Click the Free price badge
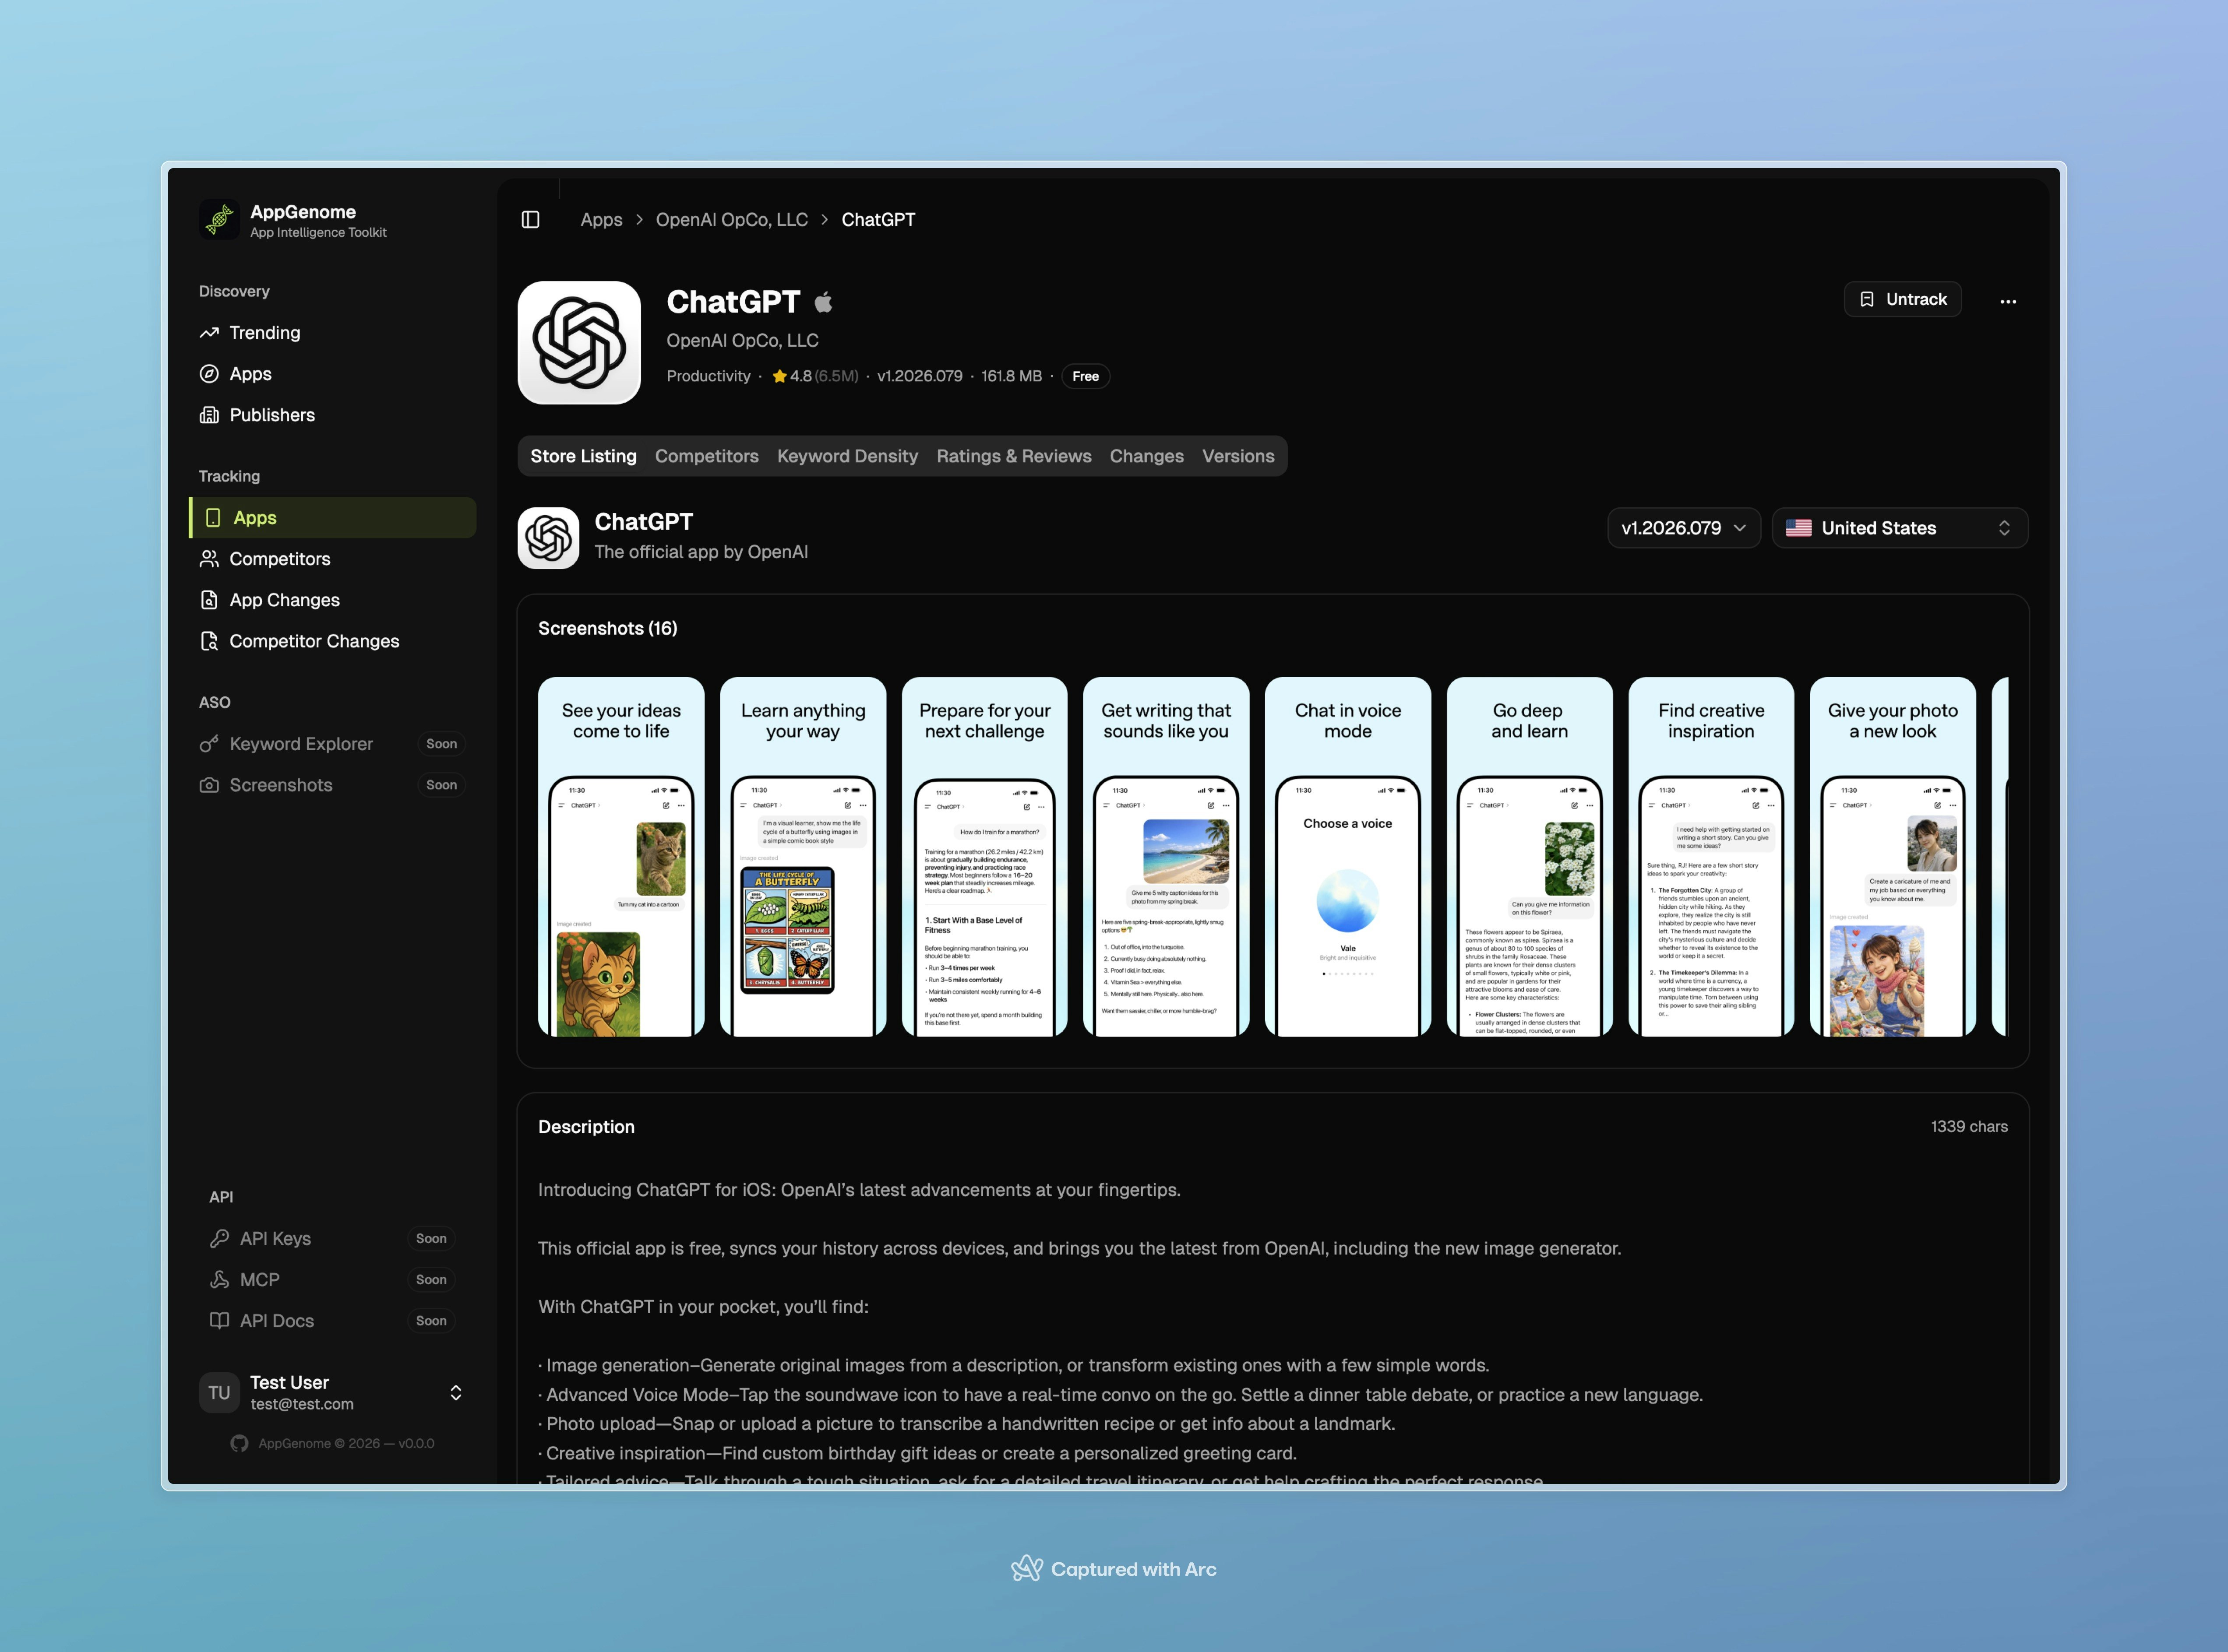 [x=1086, y=377]
